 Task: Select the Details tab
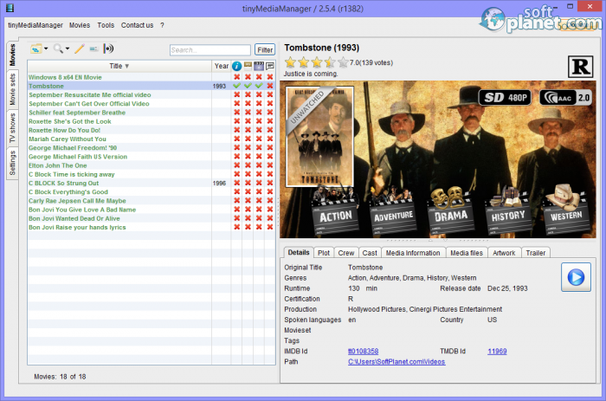point(299,253)
